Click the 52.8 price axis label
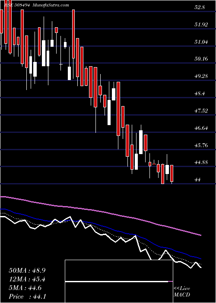The image size is (216, 303). pyautogui.click(x=200, y=7)
